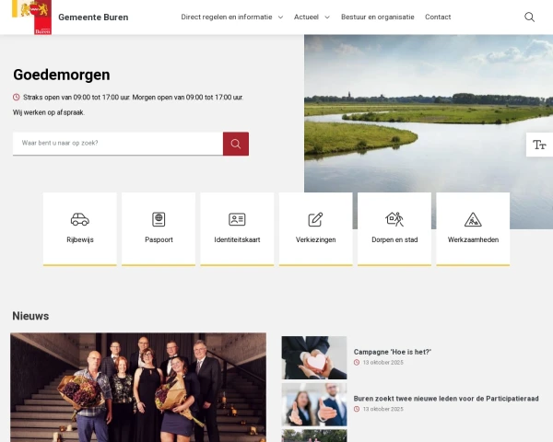Open the Paspoort tile label
Screen dimensions: 553x442
pyautogui.click(x=159, y=239)
